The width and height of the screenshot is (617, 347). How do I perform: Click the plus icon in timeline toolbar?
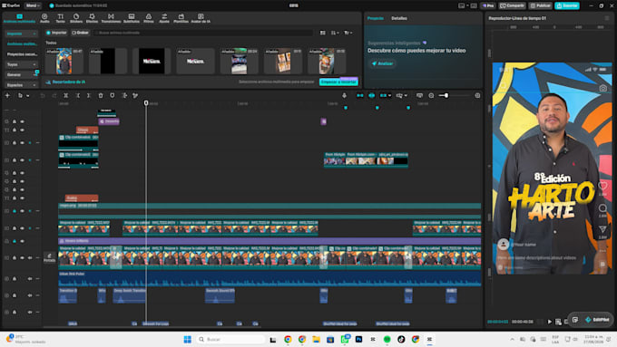7,95
